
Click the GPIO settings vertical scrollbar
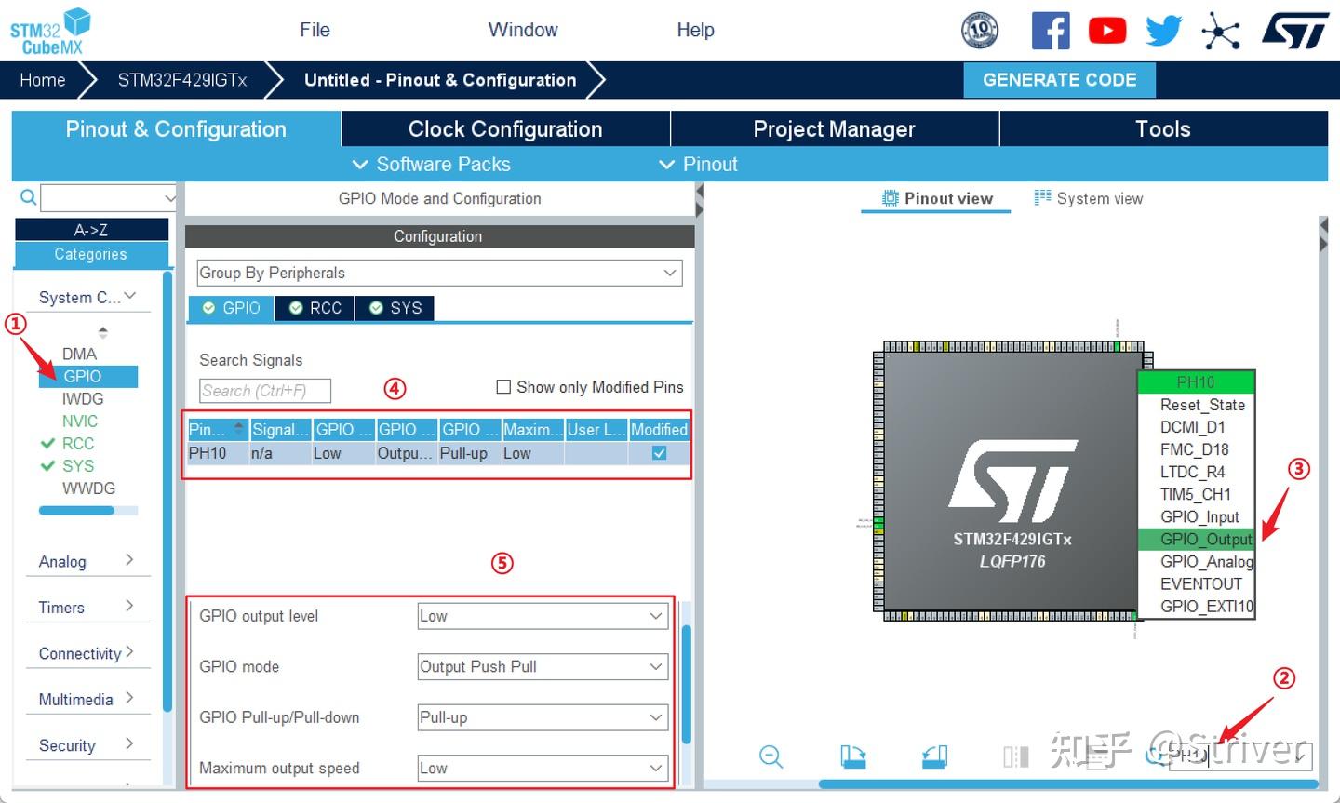click(687, 684)
